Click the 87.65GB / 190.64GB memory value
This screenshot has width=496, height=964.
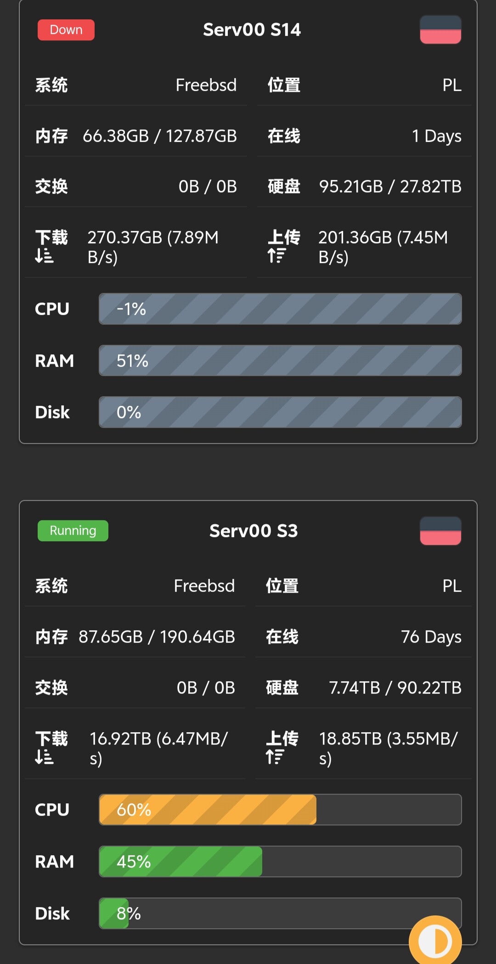(x=157, y=637)
